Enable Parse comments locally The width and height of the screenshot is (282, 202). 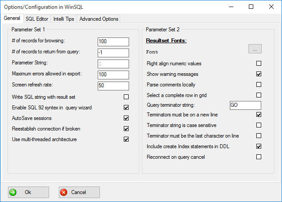pyautogui.click(x=259, y=85)
